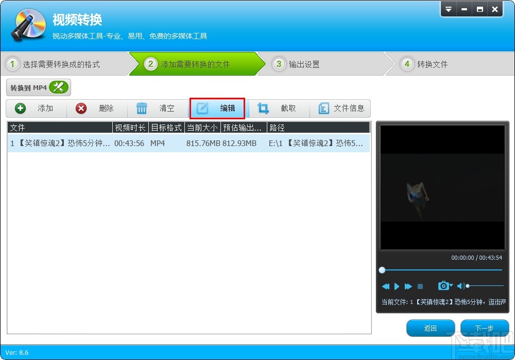Maximize the window
The image size is (515, 360).
pos(480,9)
